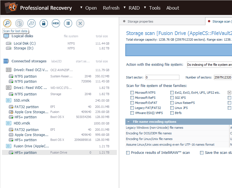This screenshot has width=232, height=188.
Task: Open the HEX viewer icon
Action: [x=56, y=23]
